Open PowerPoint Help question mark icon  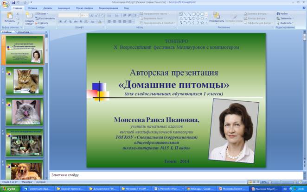click(304, 8)
